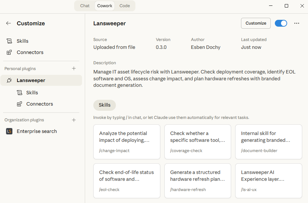This screenshot has width=308, height=203.
Task: Click the Just now last updated value
Action: (251, 47)
